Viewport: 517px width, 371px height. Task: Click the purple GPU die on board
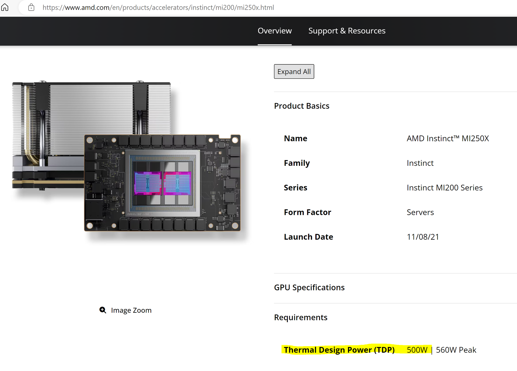click(x=148, y=183)
